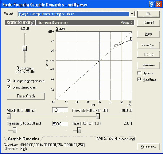Click the Preview button
The width and height of the screenshot is (163, 154).
[x=149, y=65]
